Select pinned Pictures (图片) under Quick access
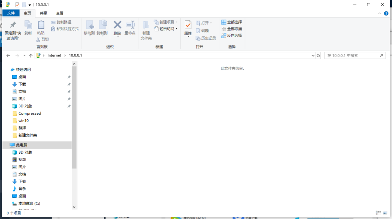392x219 pixels. [x=22, y=99]
